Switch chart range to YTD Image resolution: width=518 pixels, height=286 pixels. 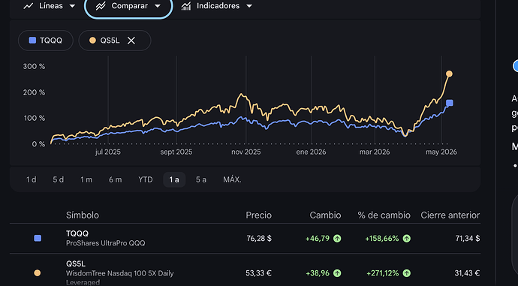click(146, 179)
